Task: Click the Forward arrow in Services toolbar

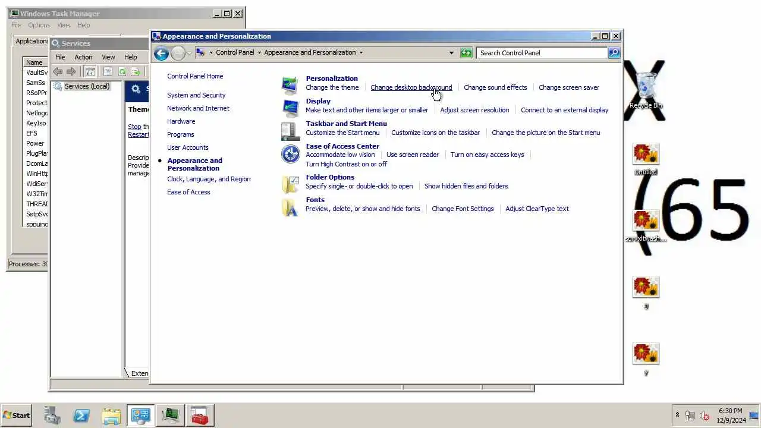Action: [71, 72]
